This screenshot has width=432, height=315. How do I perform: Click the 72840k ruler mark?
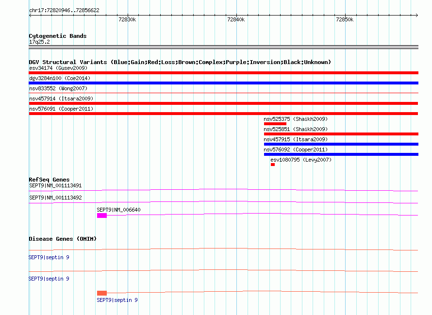(x=236, y=19)
